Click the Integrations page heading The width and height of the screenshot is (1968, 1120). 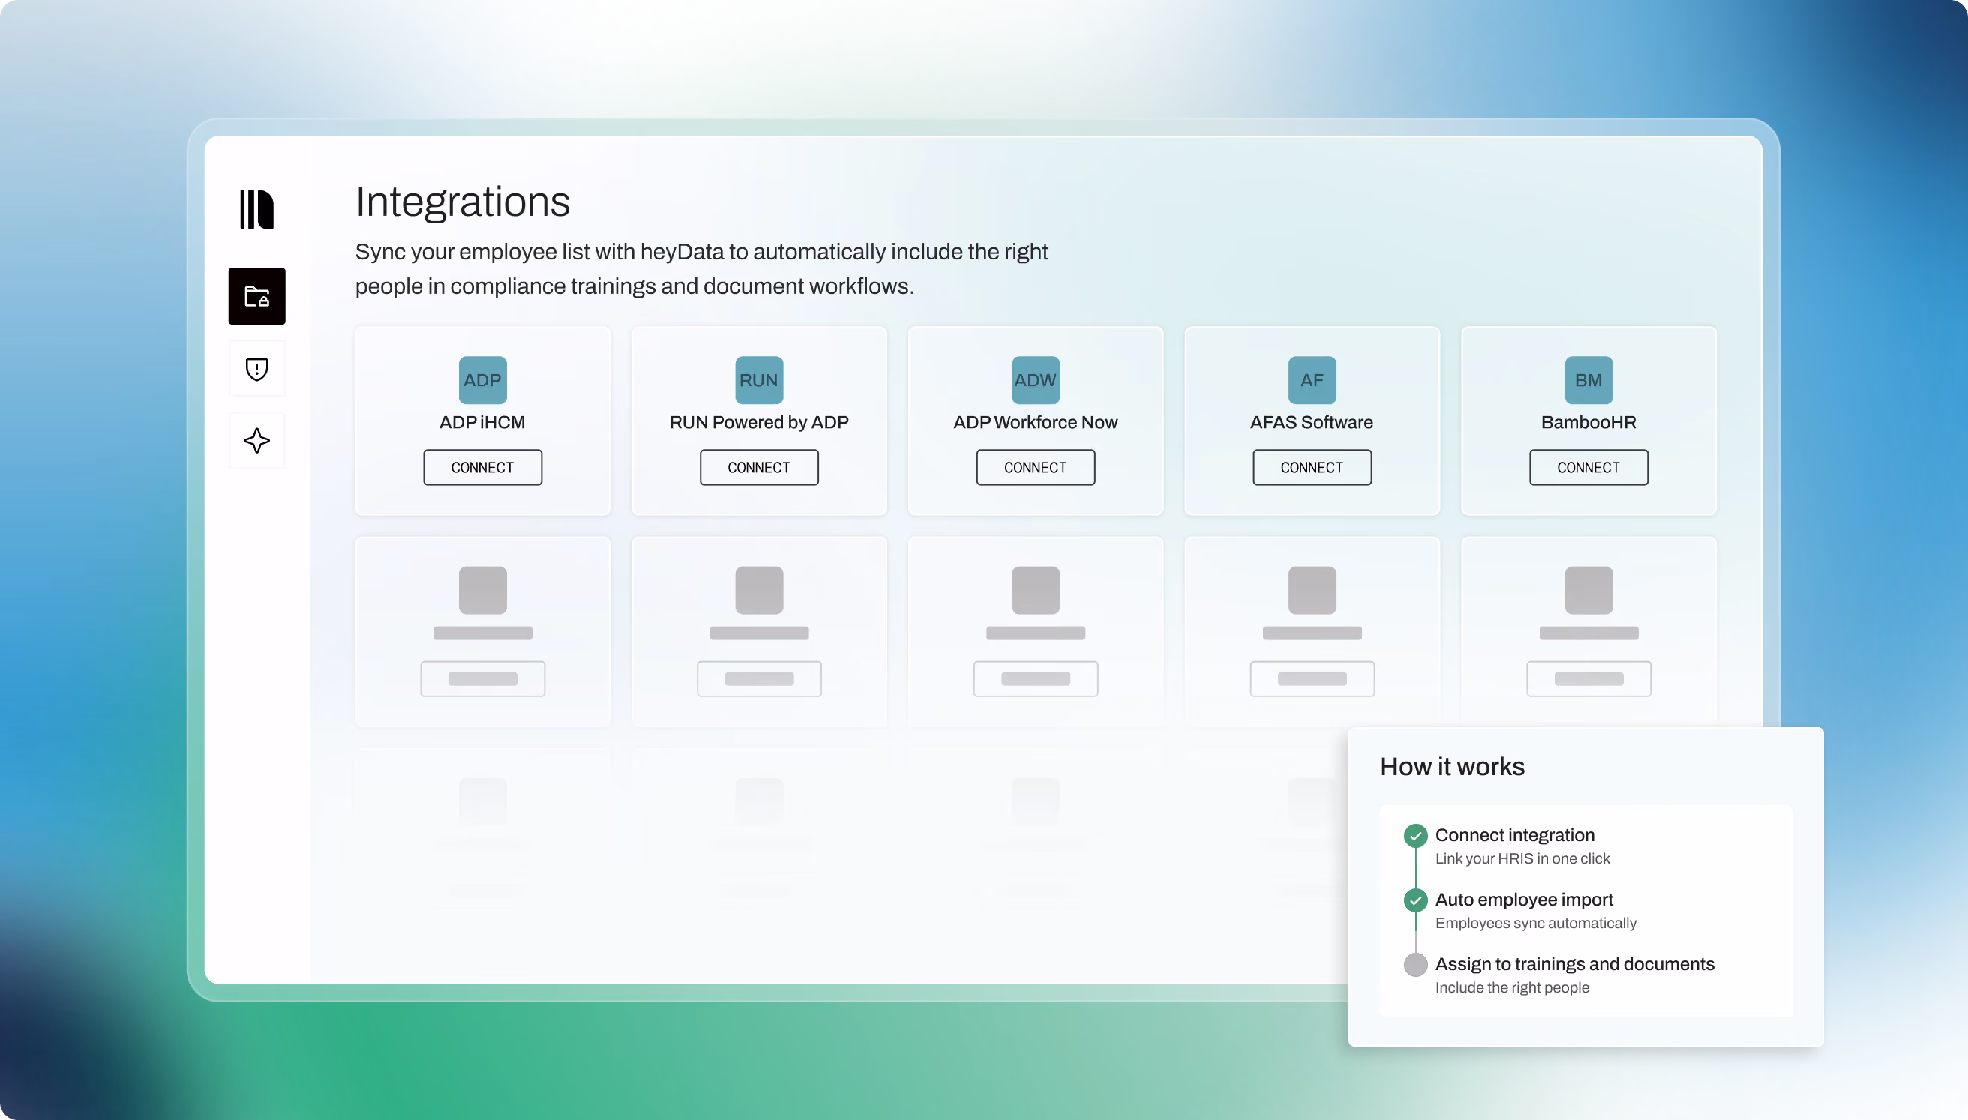pyautogui.click(x=463, y=202)
